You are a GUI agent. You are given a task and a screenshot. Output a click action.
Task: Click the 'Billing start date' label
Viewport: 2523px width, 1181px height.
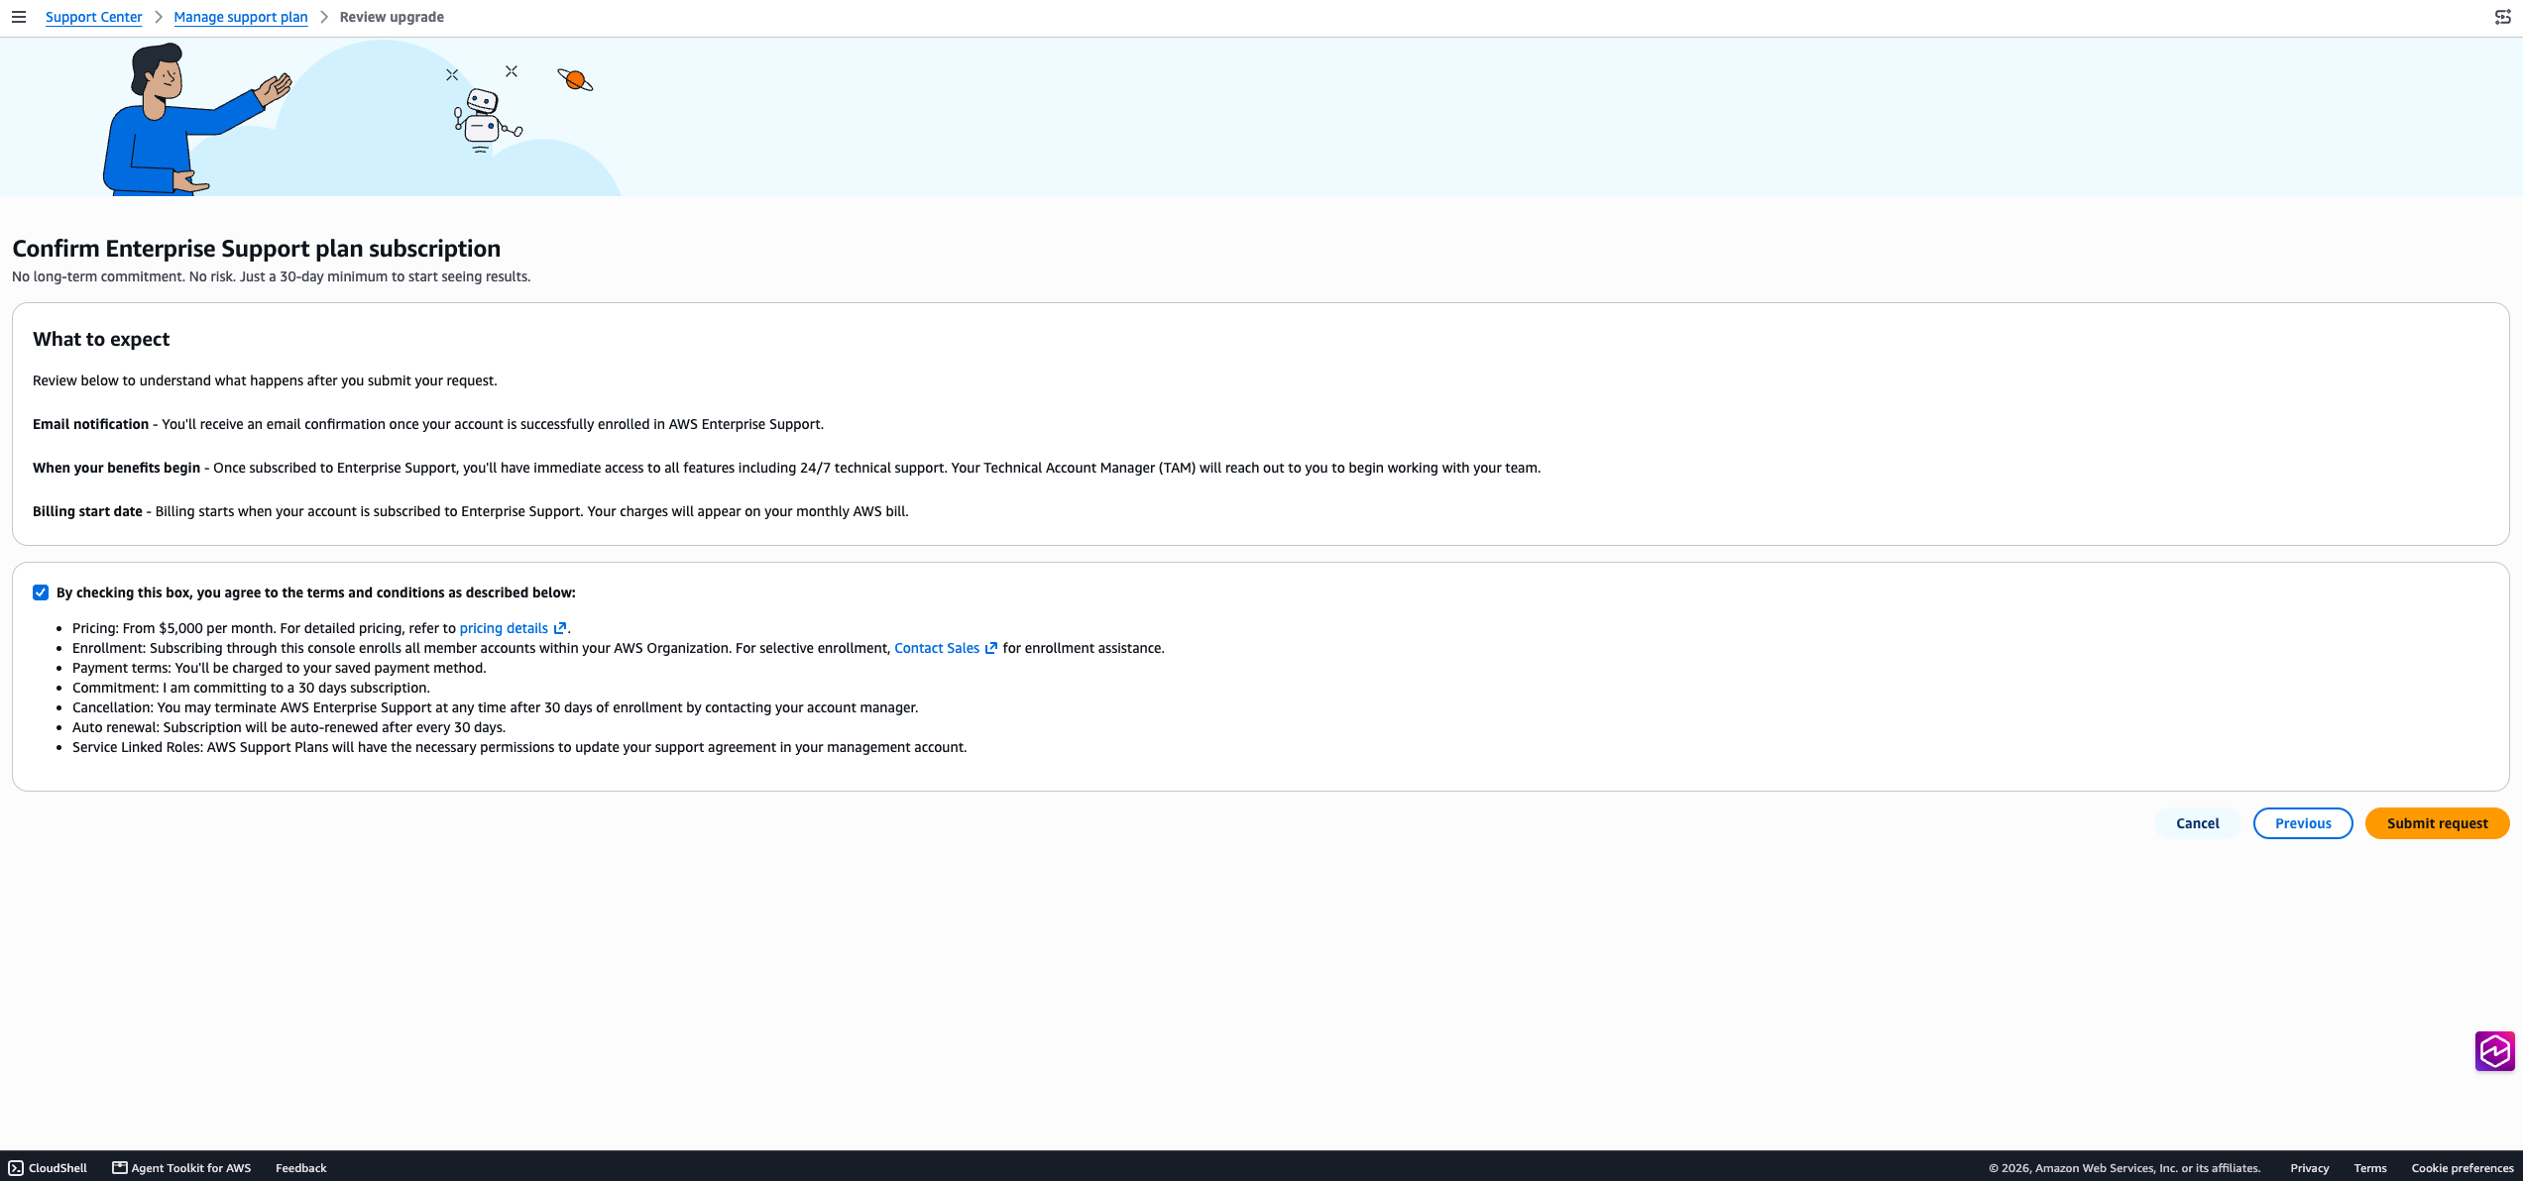(87, 511)
